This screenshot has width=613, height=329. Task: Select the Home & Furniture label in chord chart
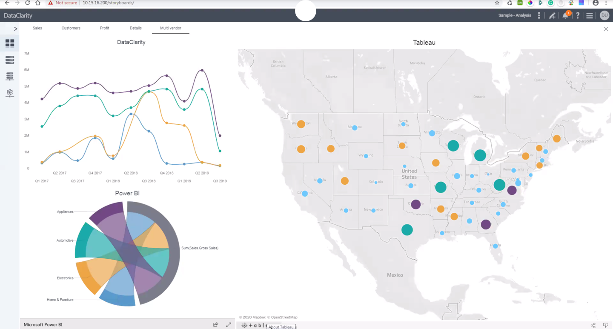pos(60,300)
